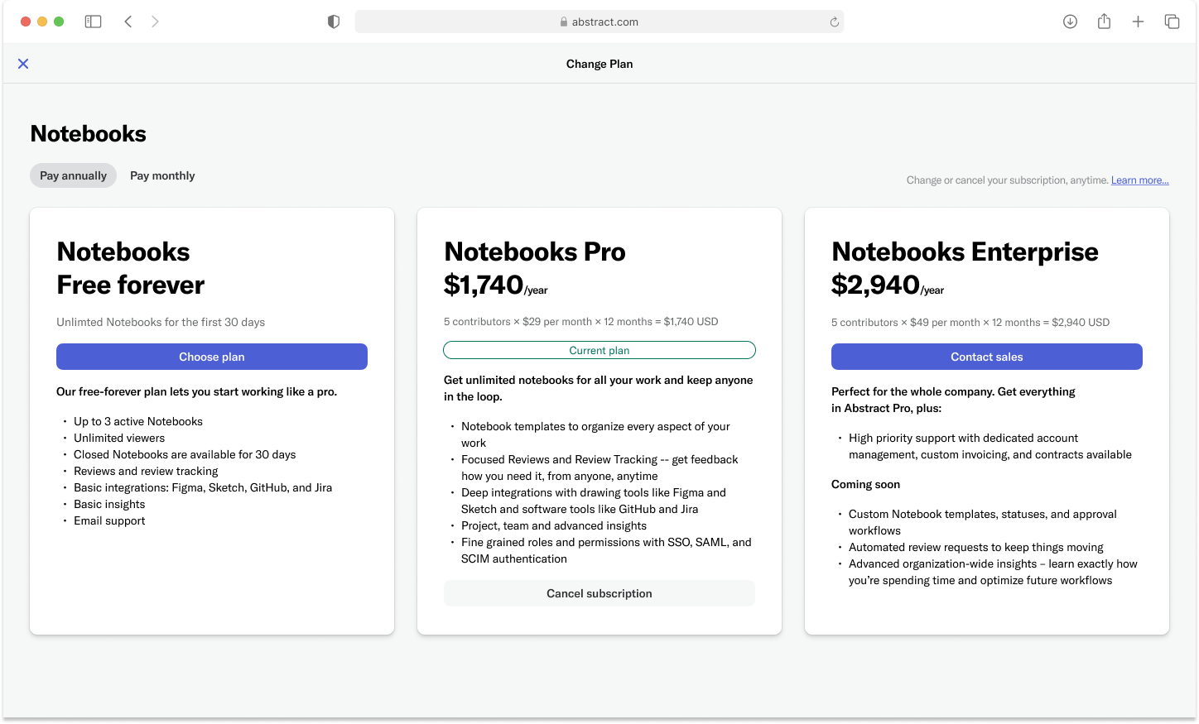Open the downloads icon
The width and height of the screenshot is (1199, 724).
(1070, 22)
